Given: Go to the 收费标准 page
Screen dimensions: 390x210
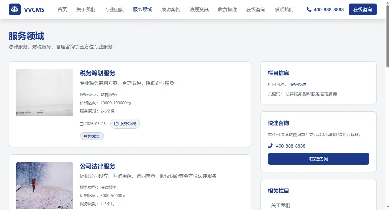Looking at the screenshot, I should (227, 9).
